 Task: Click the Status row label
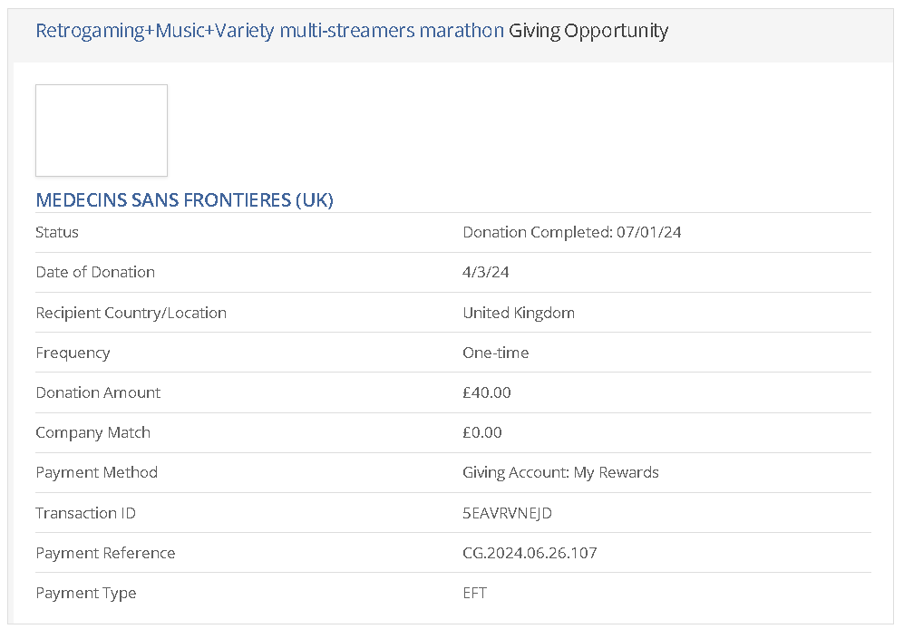[57, 232]
